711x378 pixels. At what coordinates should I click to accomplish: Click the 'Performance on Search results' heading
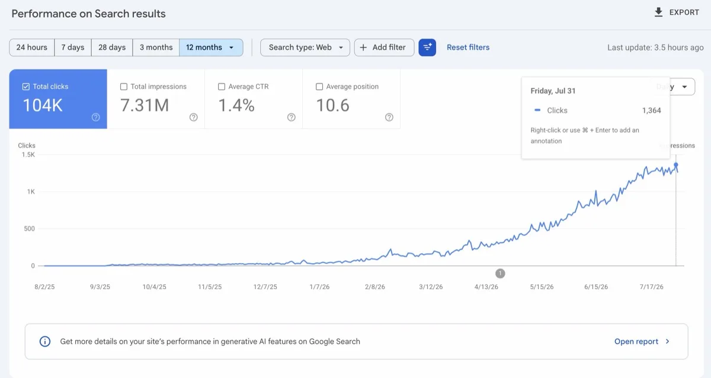click(89, 13)
